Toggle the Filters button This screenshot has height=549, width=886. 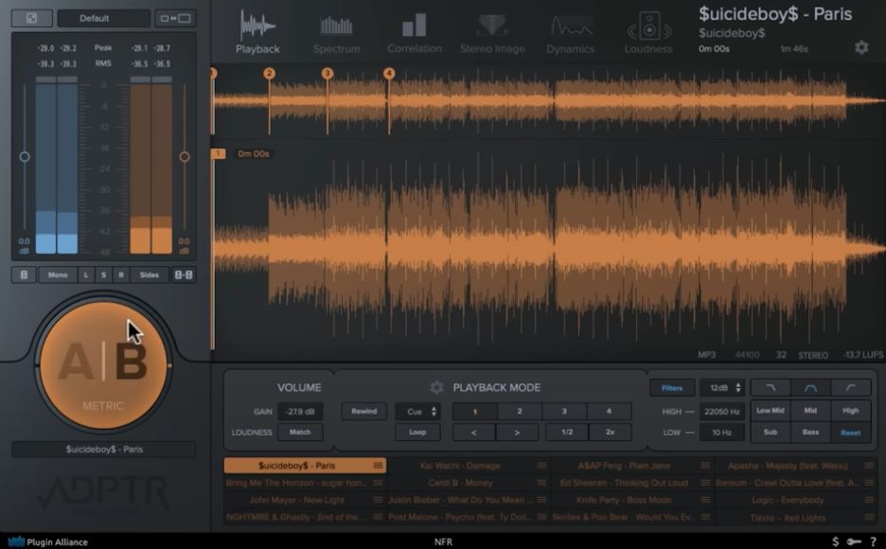[x=672, y=388]
